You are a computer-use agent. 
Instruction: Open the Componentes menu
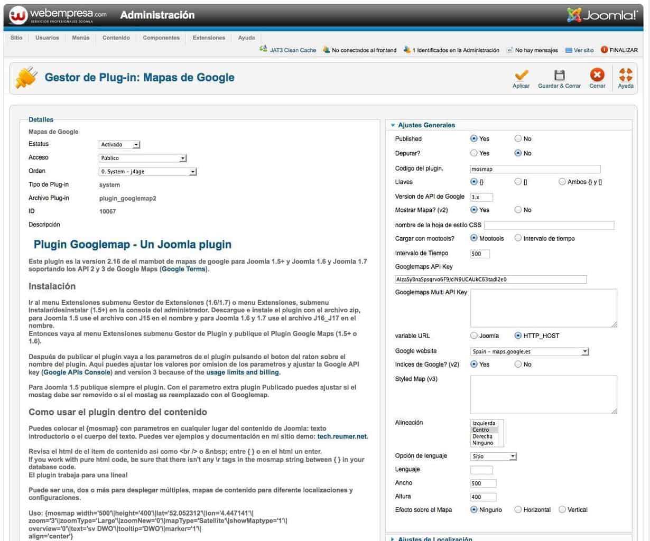tap(161, 38)
